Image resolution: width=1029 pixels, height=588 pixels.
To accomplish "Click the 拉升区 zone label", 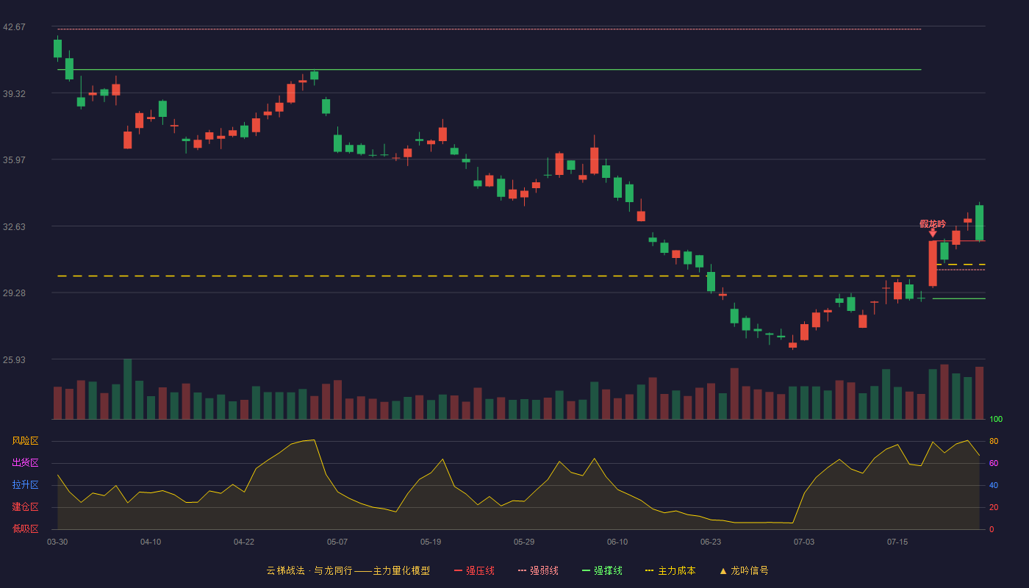I will [x=25, y=485].
